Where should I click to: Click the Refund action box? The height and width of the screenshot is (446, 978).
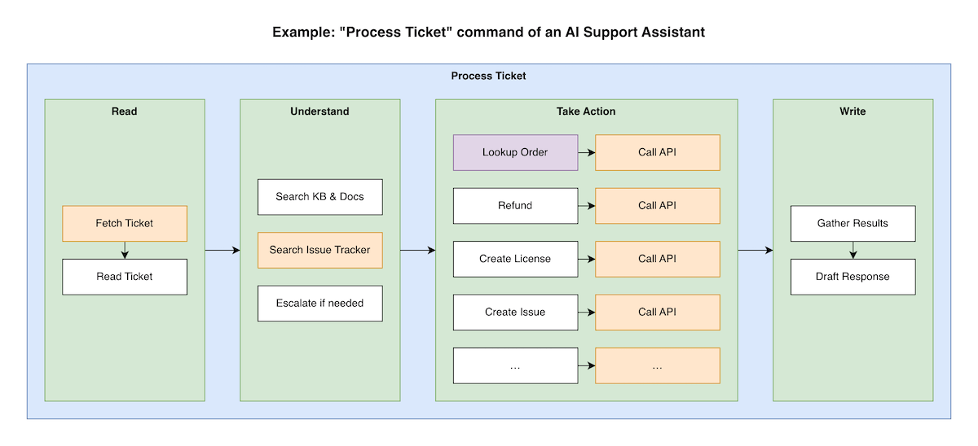point(515,206)
